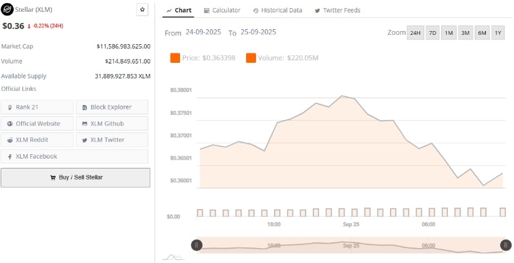Toggle the Volume series orange swatch
This screenshot has height=263, width=514.
coord(251,58)
